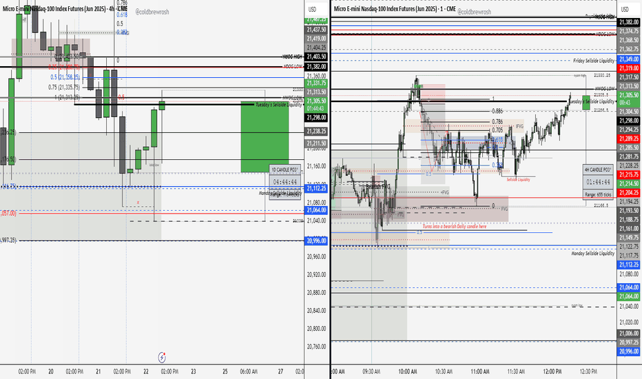
Task: Click the 21,289.25 red price label
Action: pos(629,139)
